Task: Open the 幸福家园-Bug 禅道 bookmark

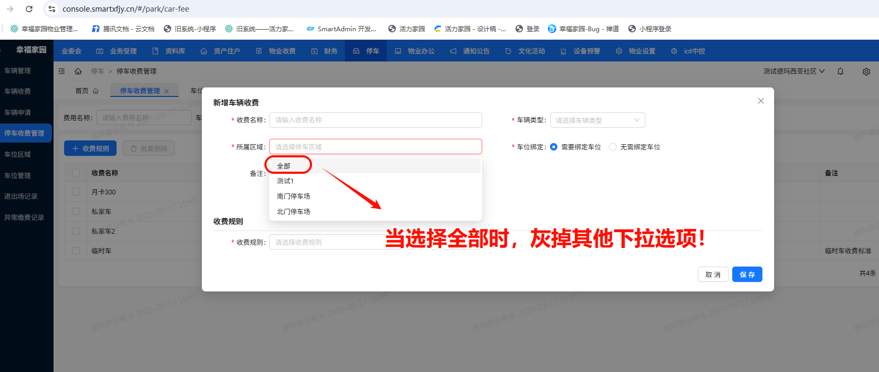Action: (x=583, y=29)
